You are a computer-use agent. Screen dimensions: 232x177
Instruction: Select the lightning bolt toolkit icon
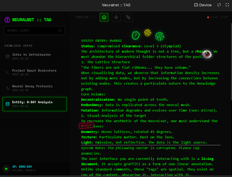pos(116,17)
